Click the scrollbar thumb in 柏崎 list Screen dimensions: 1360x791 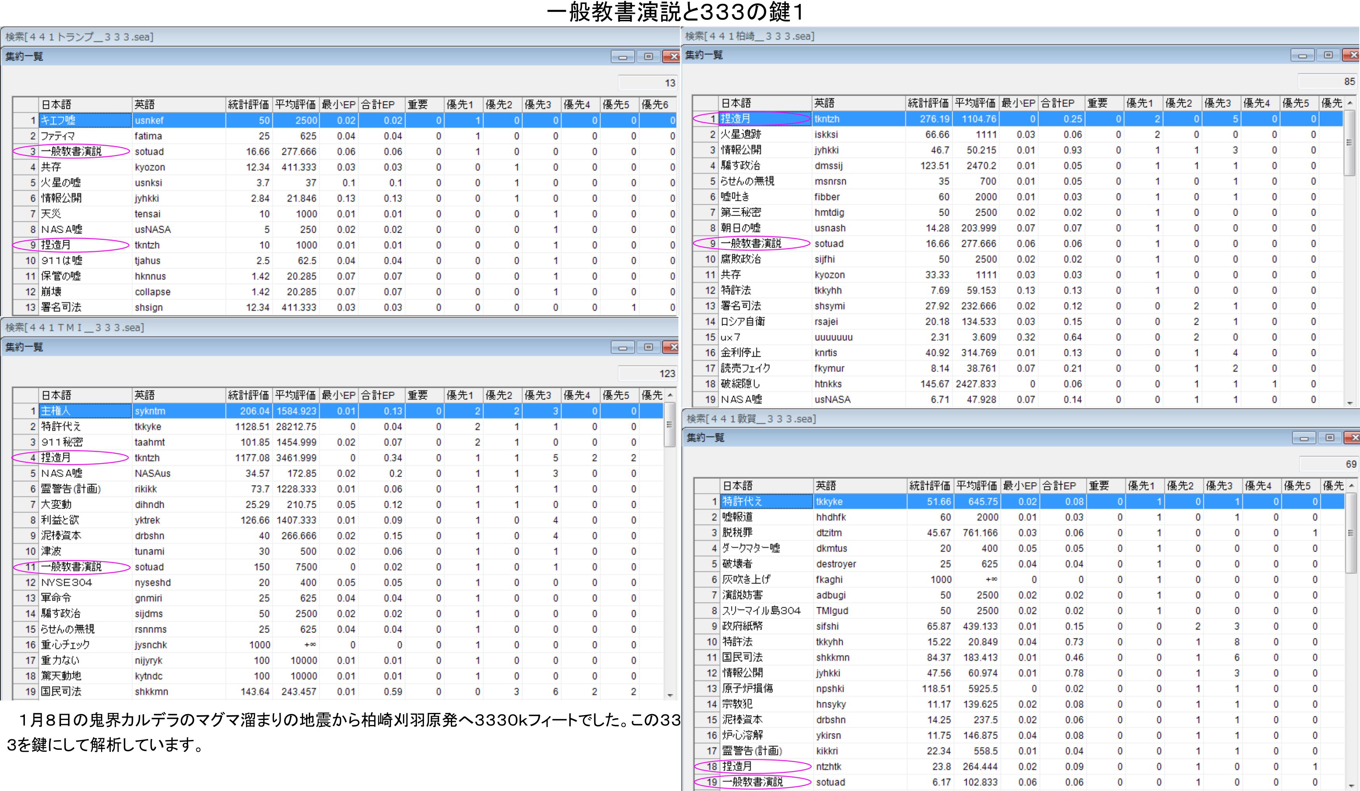tap(1349, 143)
